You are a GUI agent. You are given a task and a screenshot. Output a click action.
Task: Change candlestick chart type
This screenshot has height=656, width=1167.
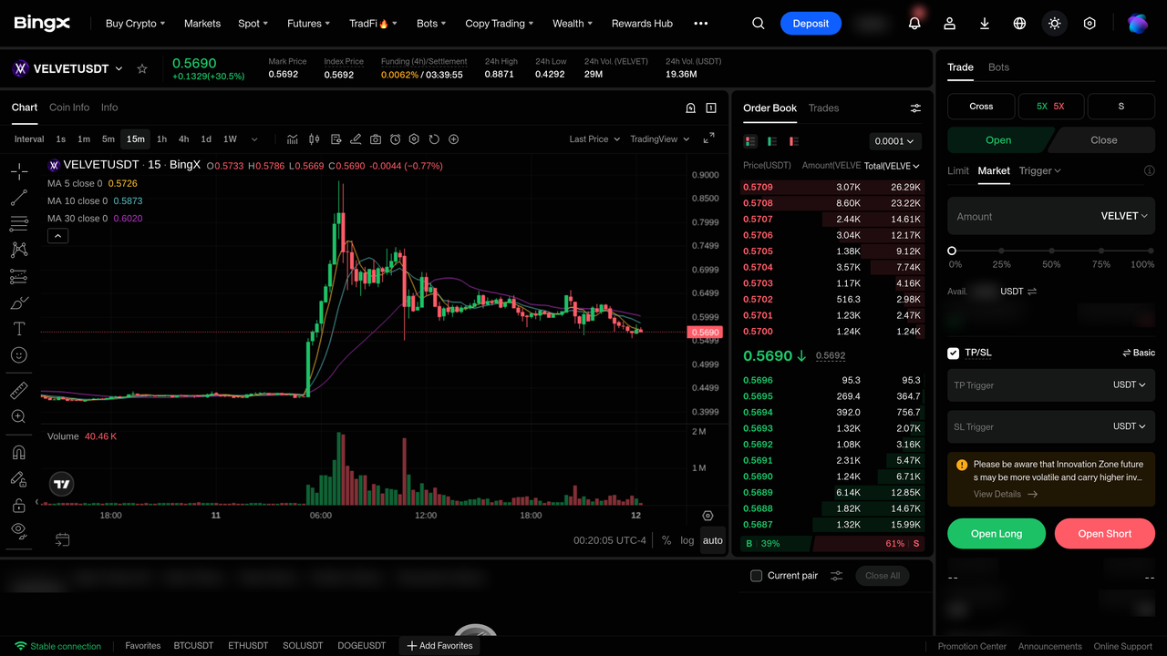click(x=315, y=139)
